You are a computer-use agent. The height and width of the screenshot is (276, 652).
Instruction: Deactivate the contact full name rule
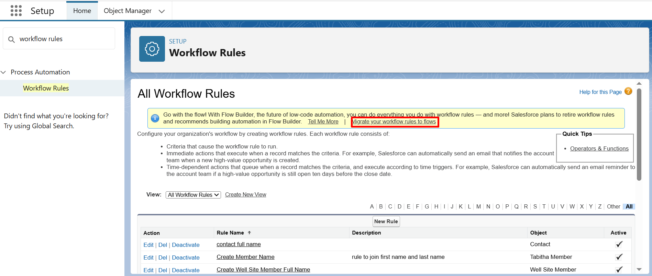pos(186,245)
